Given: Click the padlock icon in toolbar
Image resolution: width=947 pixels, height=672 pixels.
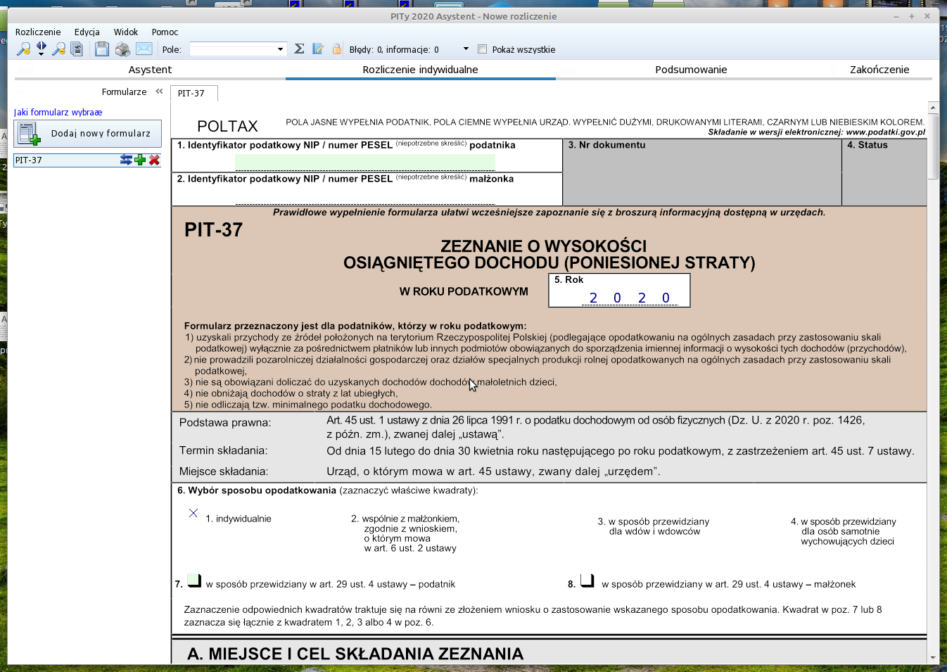Looking at the screenshot, I should pyautogui.click(x=337, y=49).
